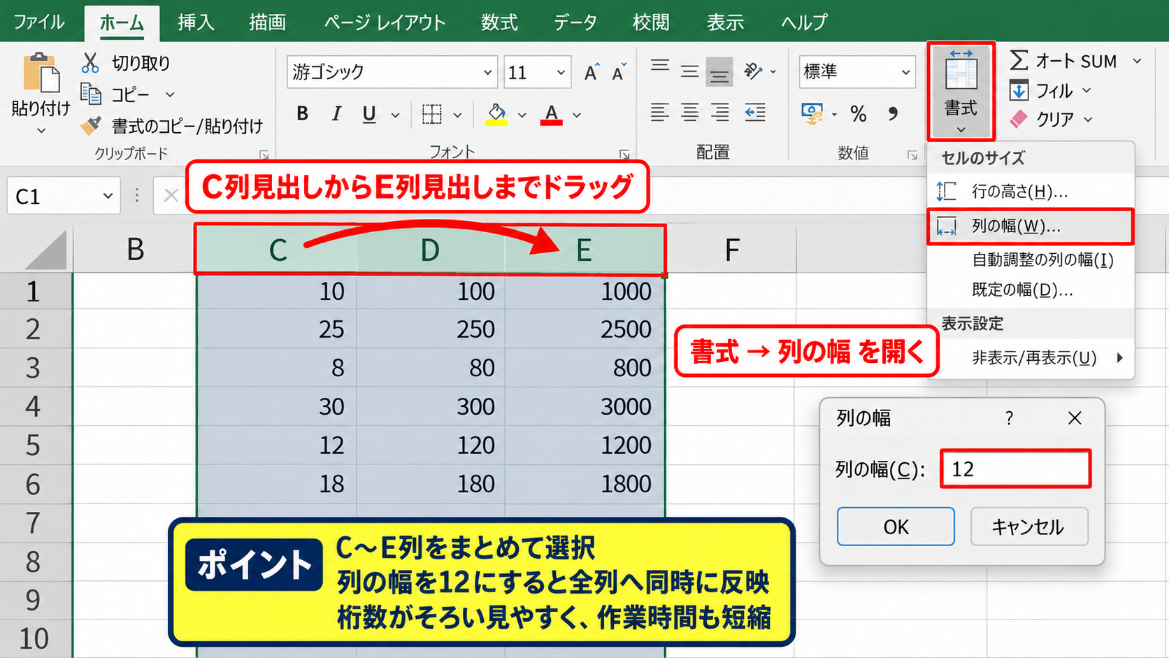Viewport: 1169px width, 658px height.
Task: Apply comma style number format
Action: pyautogui.click(x=894, y=113)
